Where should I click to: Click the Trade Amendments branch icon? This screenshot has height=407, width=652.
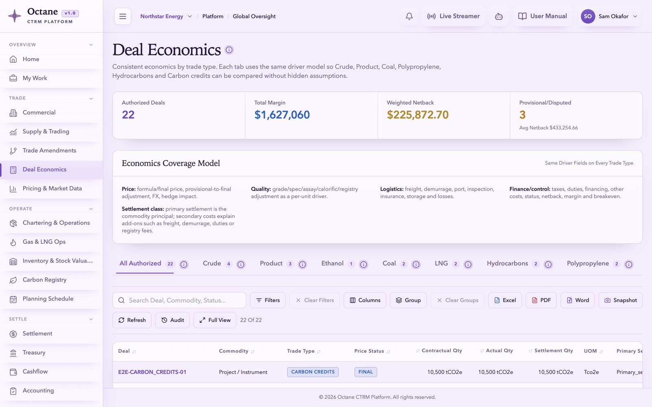click(13, 151)
